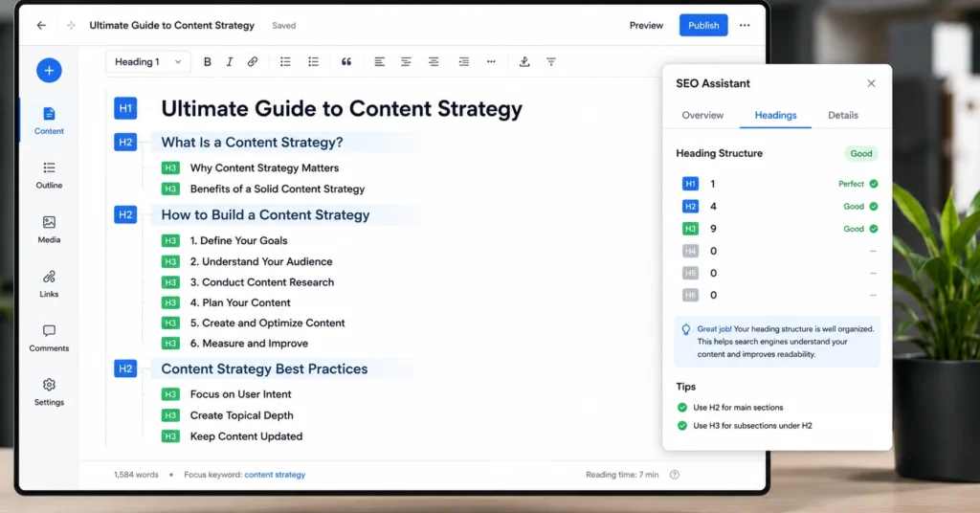Click the Use H2 for main sections tip
Screen dimensions: 980x513
coord(738,408)
